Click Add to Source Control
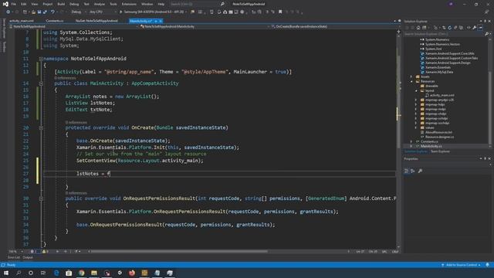Screen dimensions: 494x278 coord(462,265)
